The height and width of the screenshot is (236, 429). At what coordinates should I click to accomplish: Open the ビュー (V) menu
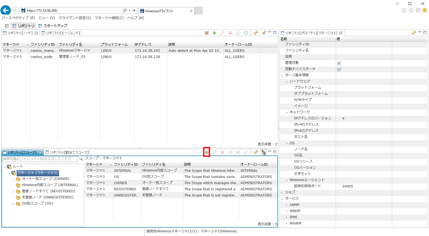(x=47, y=18)
